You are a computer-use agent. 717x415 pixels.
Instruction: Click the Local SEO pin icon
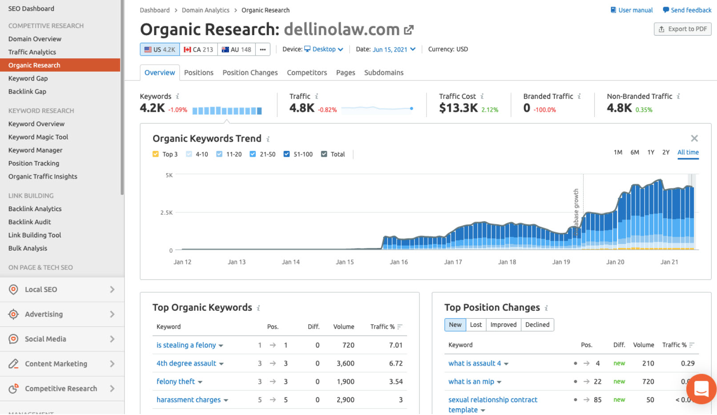tap(13, 289)
